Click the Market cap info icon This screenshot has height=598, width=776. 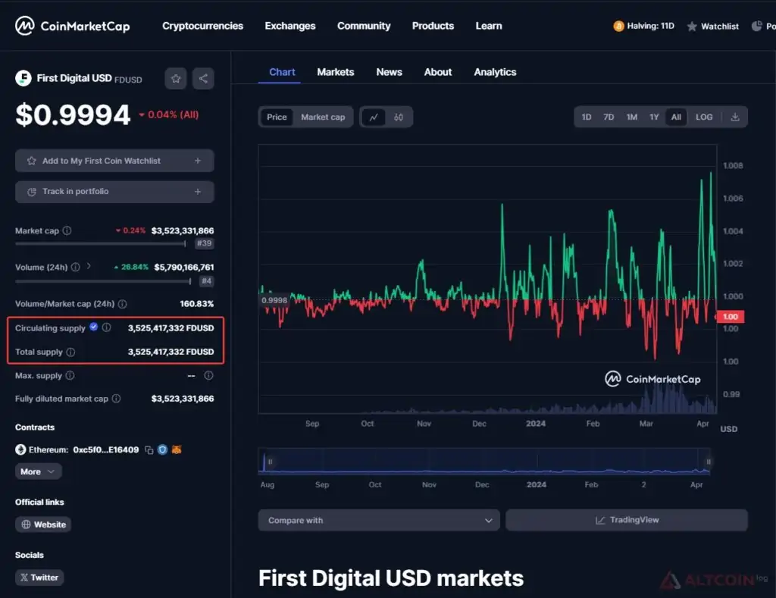pos(67,230)
